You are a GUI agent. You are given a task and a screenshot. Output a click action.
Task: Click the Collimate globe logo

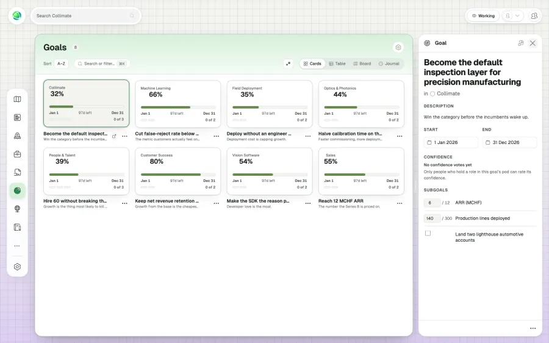(x=17, y=16)
